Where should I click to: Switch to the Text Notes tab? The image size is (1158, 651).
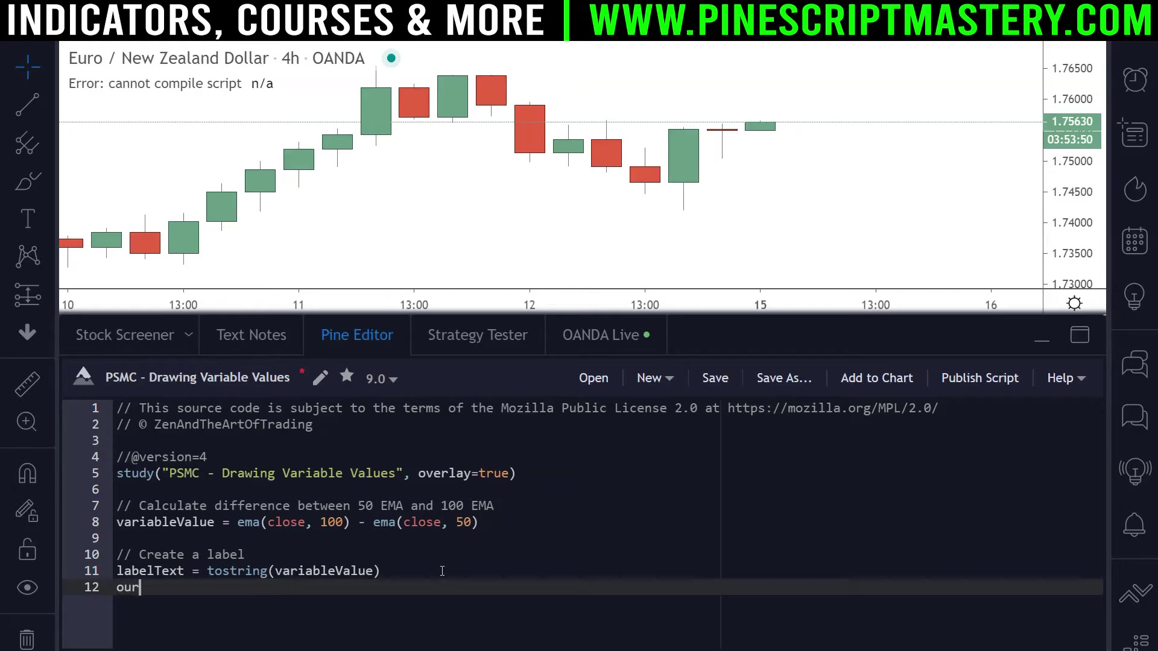(252, 335)
